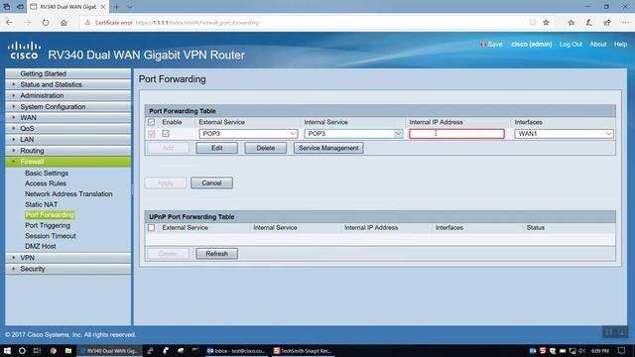Click the UPnP table Refresh button

(x=216, y=254)
